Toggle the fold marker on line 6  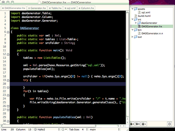(8, 32)
